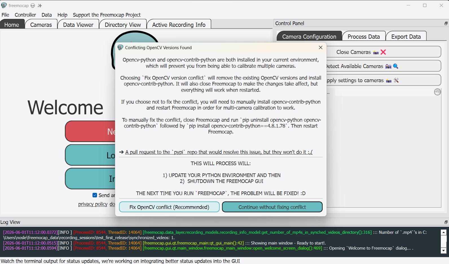Open the Data menu
This screenshot has width=449, height=264.
pos(47,15)
